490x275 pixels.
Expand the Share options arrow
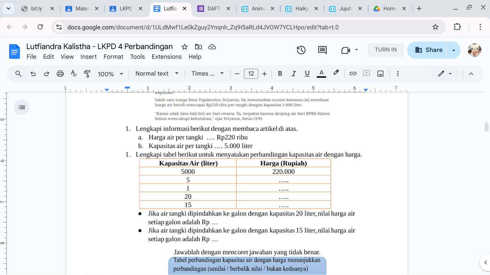click(453, 50)
